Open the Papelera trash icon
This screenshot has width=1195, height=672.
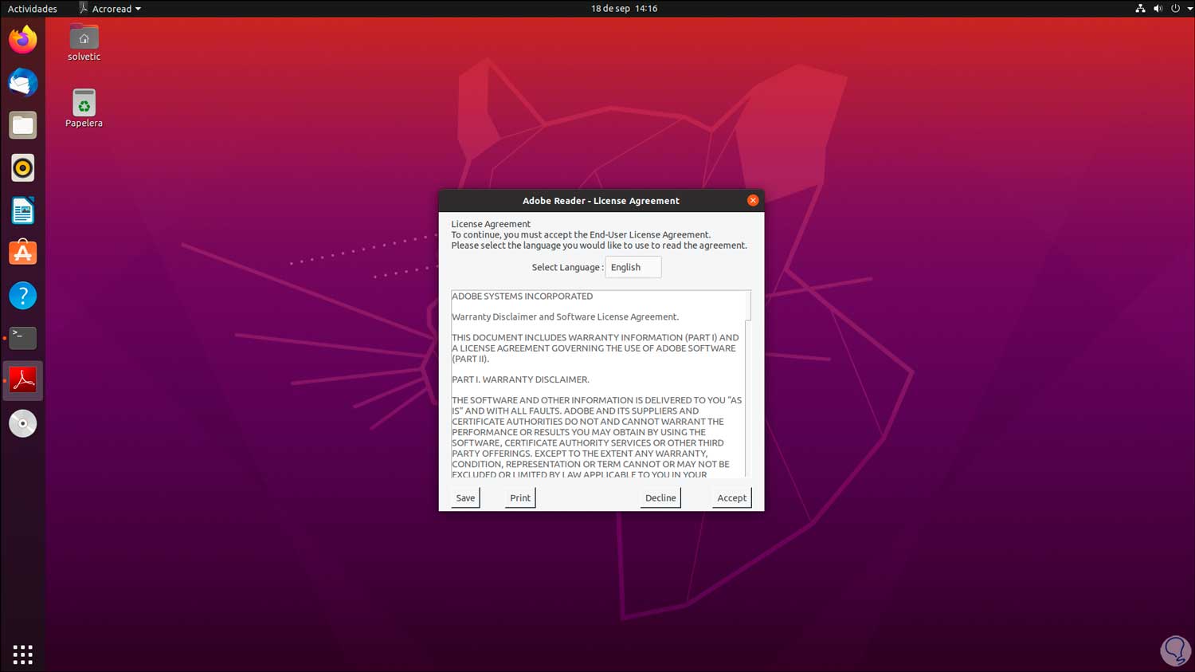(x=84, y=108)
